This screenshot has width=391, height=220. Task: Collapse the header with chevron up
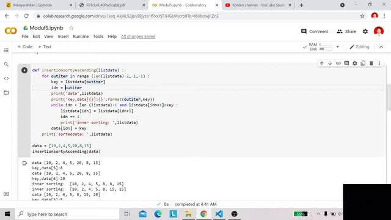coord(381,47)
